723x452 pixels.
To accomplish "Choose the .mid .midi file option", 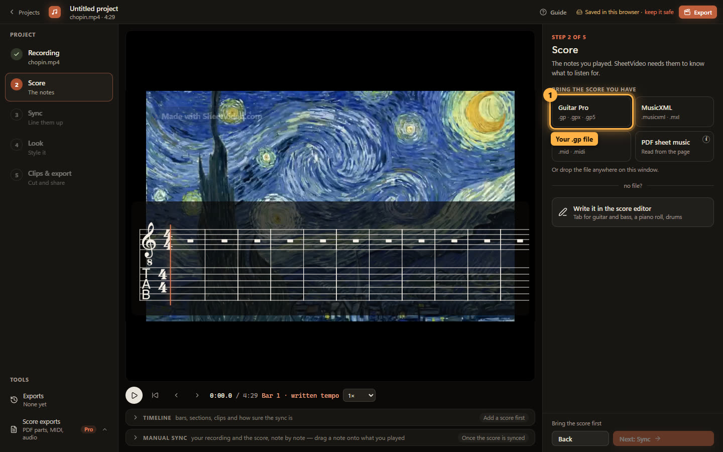I will 591,147.
